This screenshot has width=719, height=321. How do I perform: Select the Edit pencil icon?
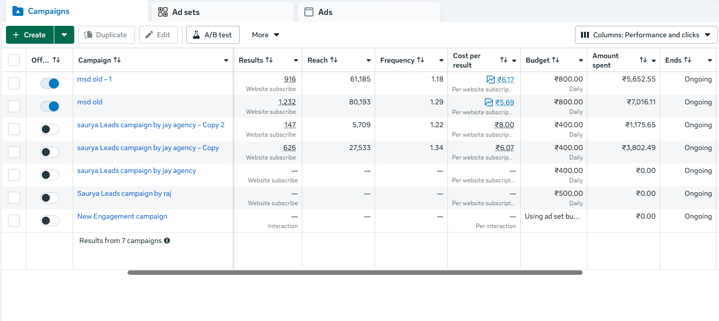tap(149, 34)
